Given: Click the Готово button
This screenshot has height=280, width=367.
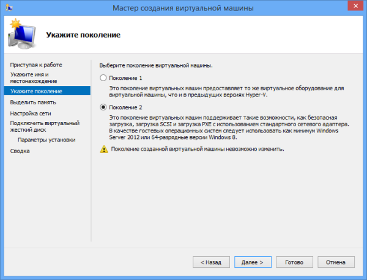Looking at the screenshot, I should point(290,262).
